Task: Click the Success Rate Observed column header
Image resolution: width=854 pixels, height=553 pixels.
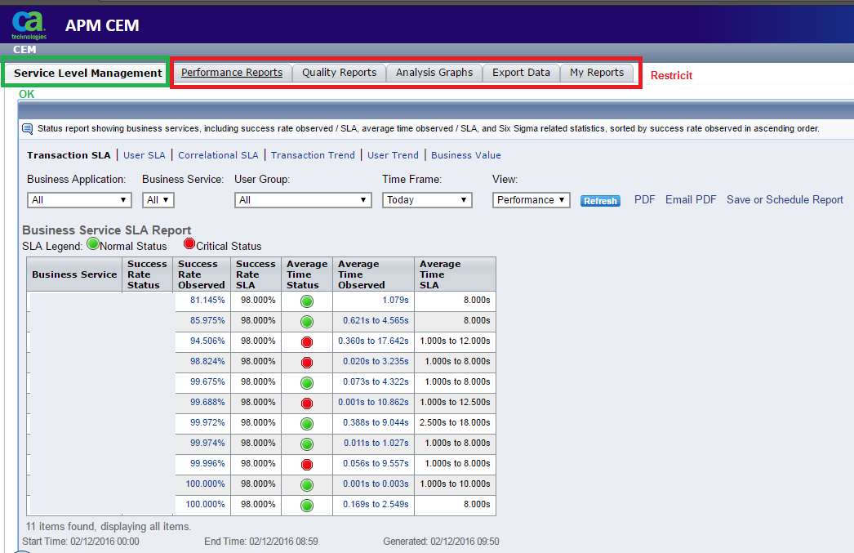Action: pyautogui.click(x=202, y=274)
